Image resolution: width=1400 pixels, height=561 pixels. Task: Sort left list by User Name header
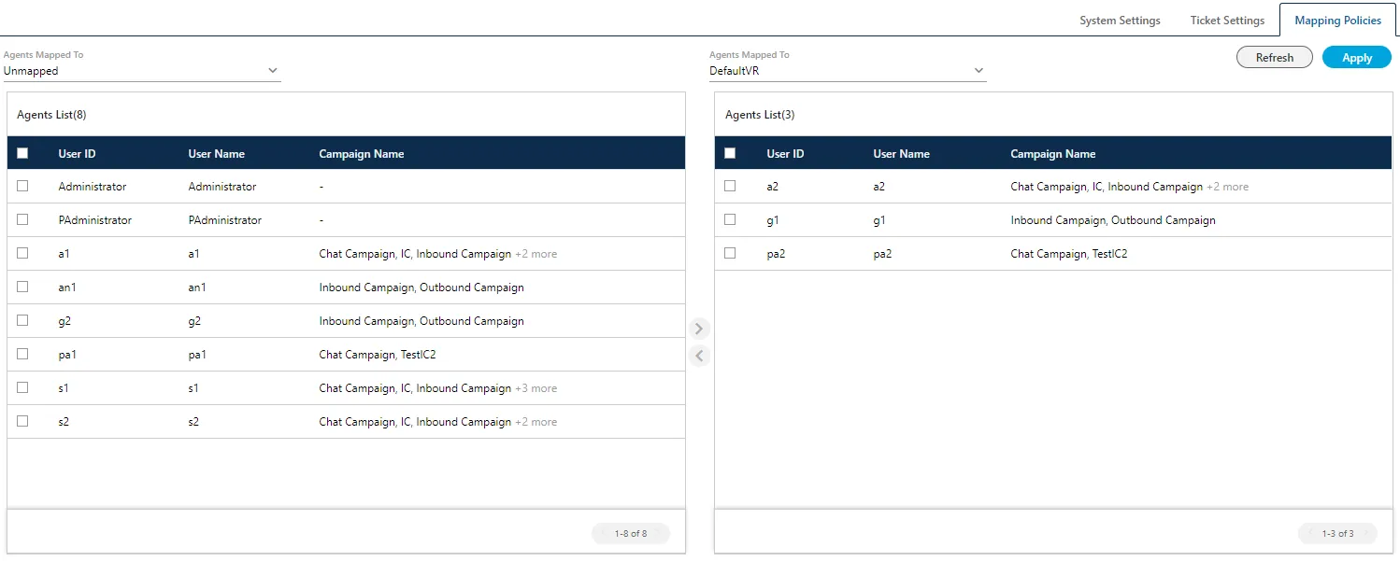click(x=216, y=154)
